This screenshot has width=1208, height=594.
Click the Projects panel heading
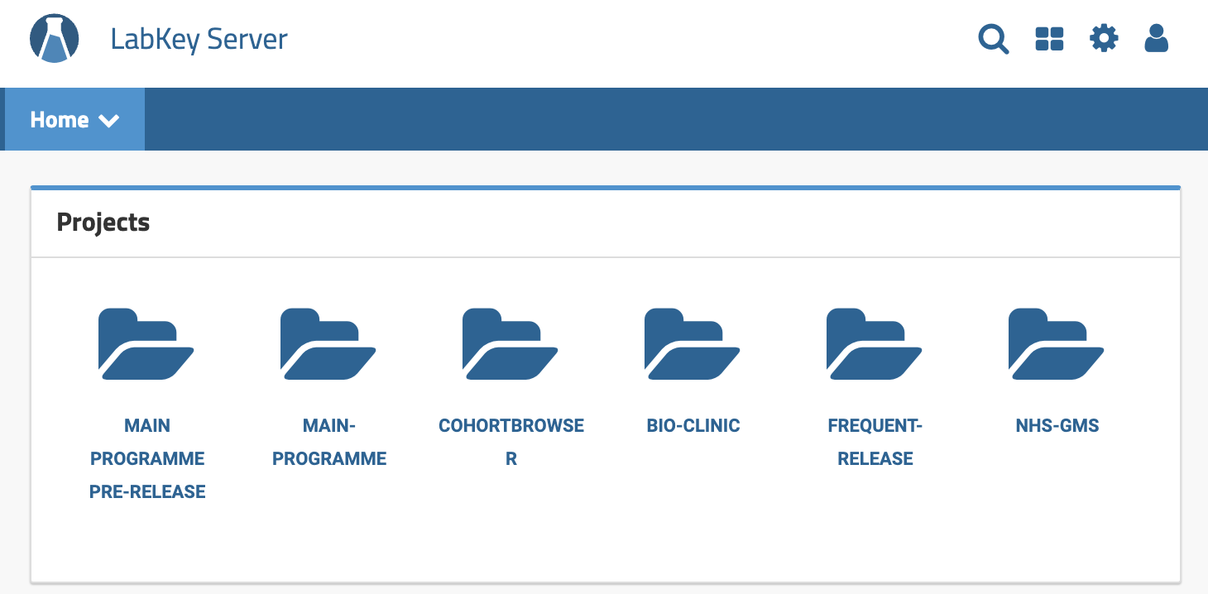tap(103, 223)
